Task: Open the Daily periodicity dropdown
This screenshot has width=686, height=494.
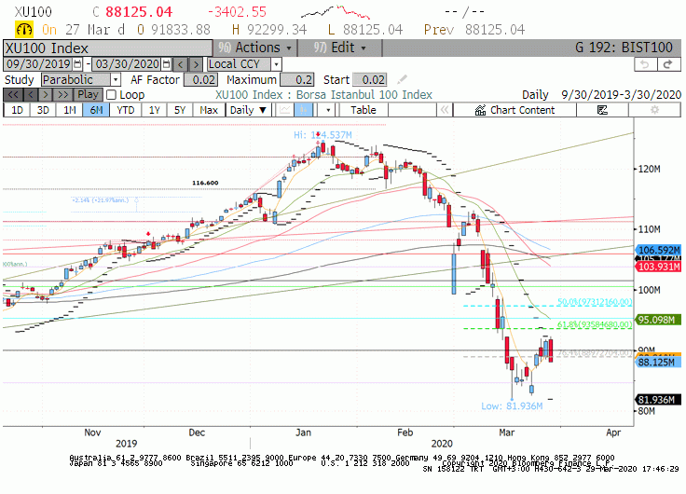Action: (x=248, y=110)
